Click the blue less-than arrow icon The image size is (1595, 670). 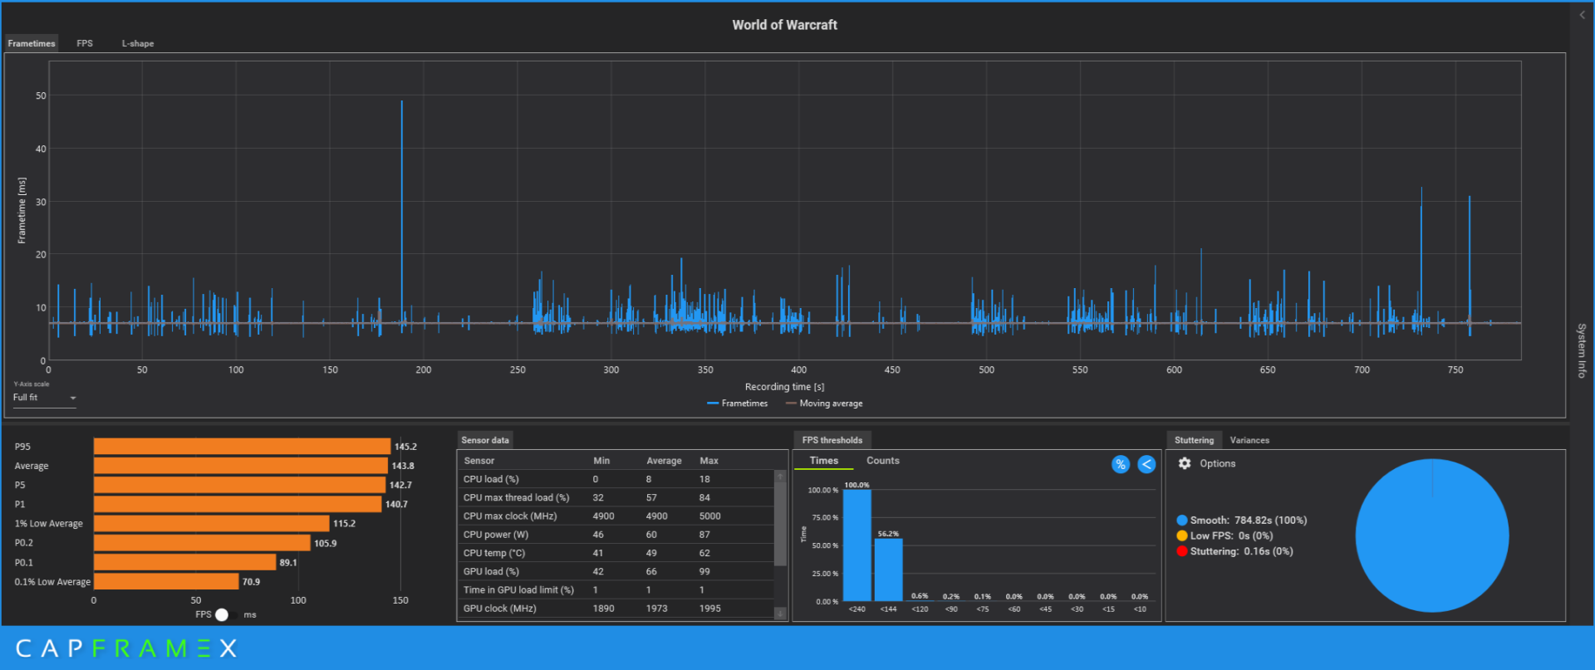tap(1146, 464)
